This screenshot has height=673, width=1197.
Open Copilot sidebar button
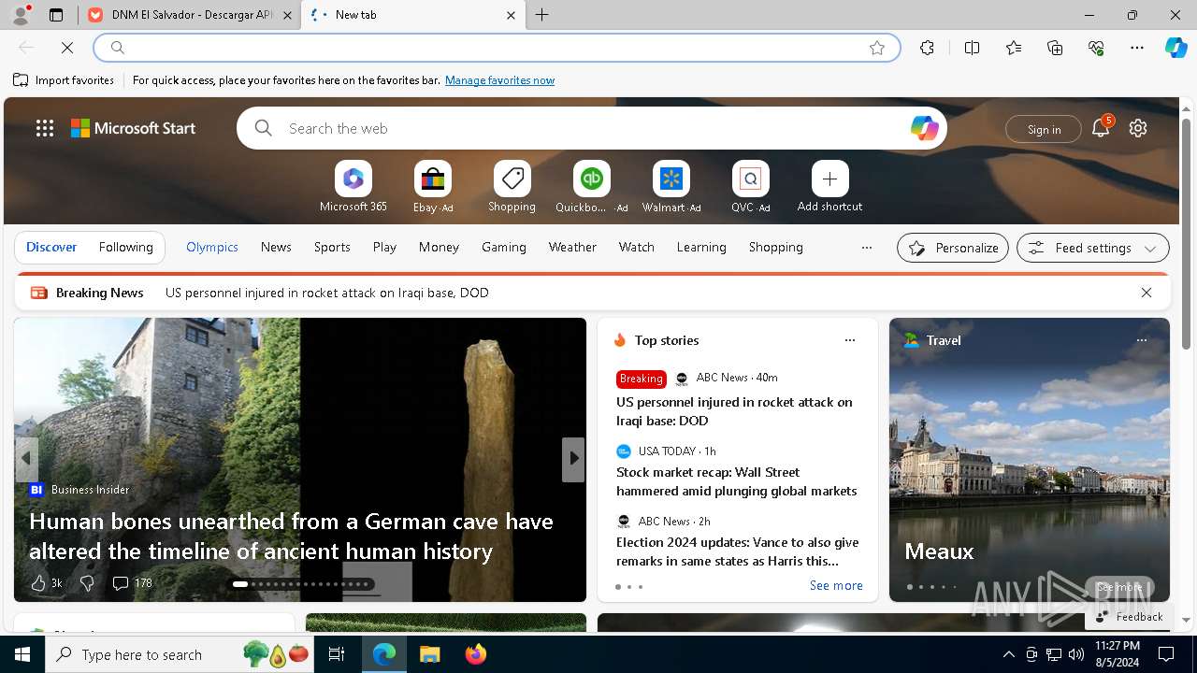click(1175, 48)
